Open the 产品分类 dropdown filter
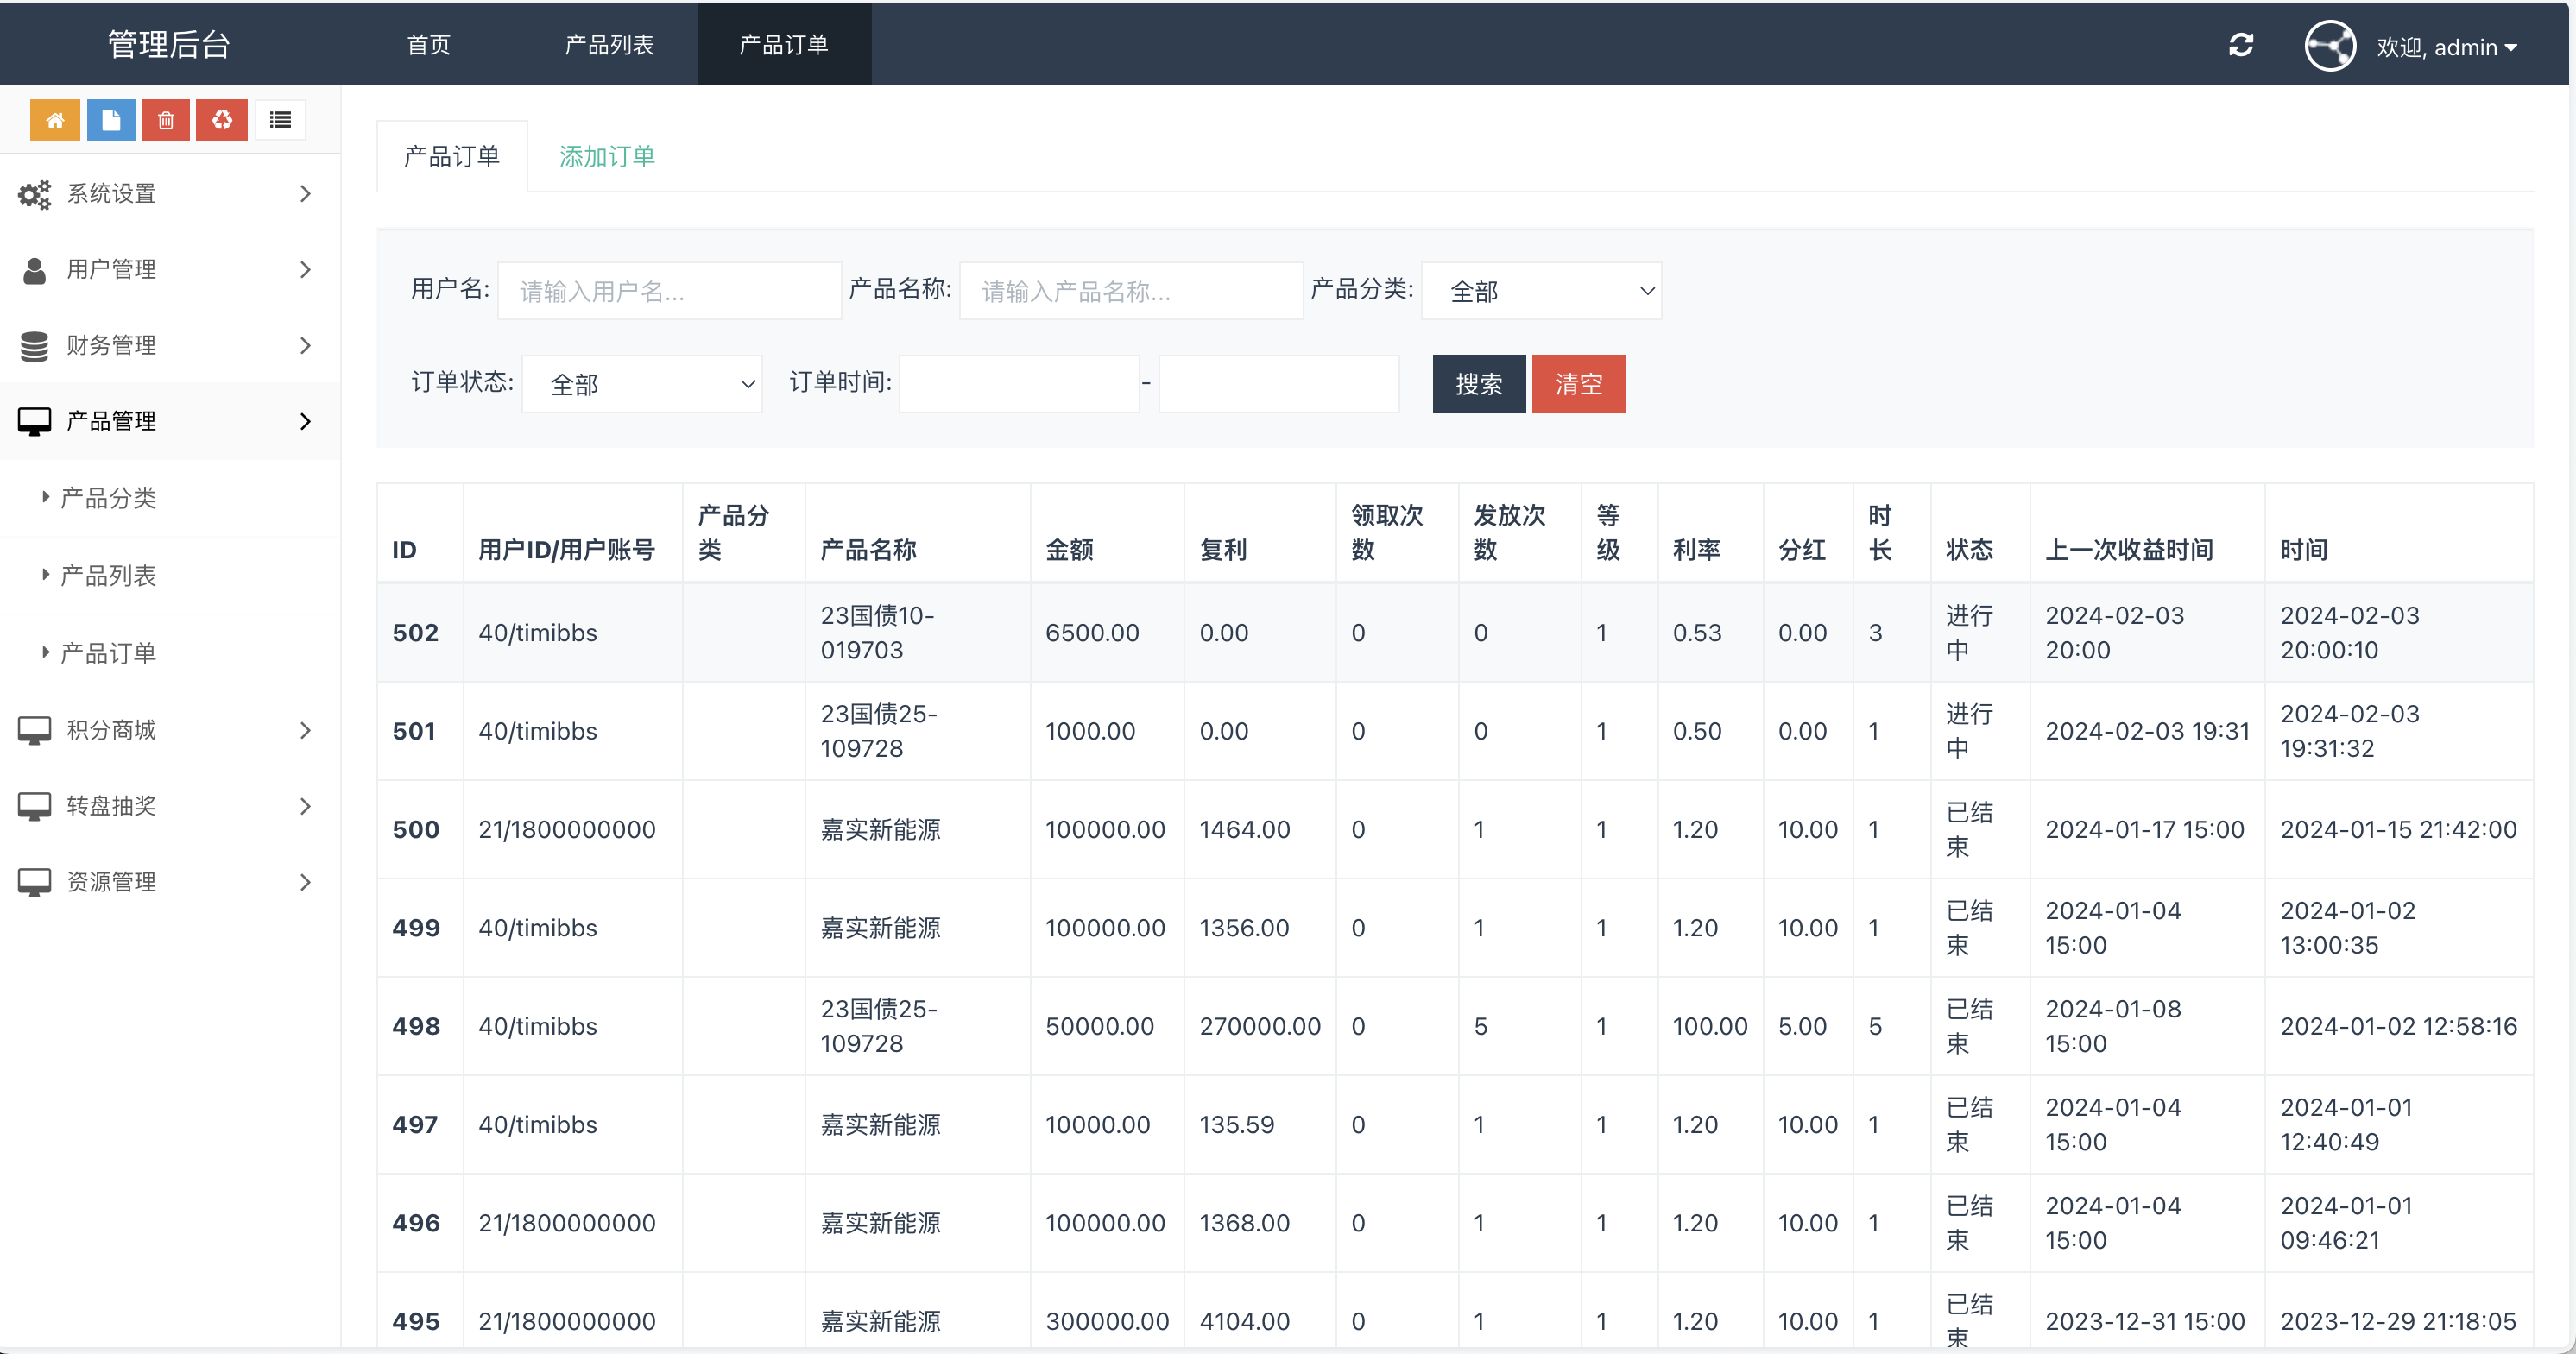 pyautogui.click(x=1540, y=291)
